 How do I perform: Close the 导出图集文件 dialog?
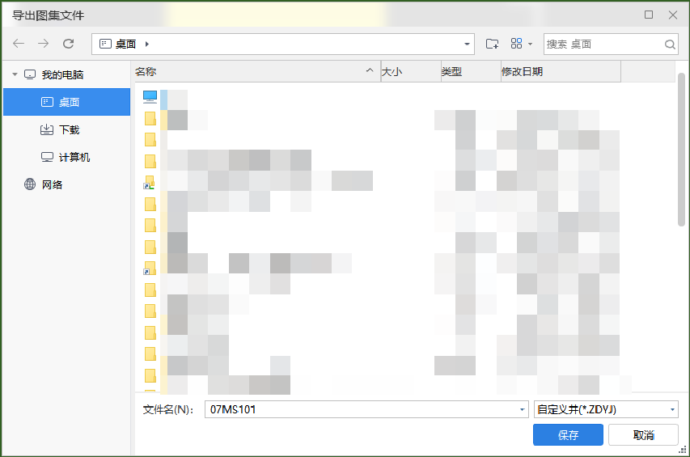[x=673, y=15]
